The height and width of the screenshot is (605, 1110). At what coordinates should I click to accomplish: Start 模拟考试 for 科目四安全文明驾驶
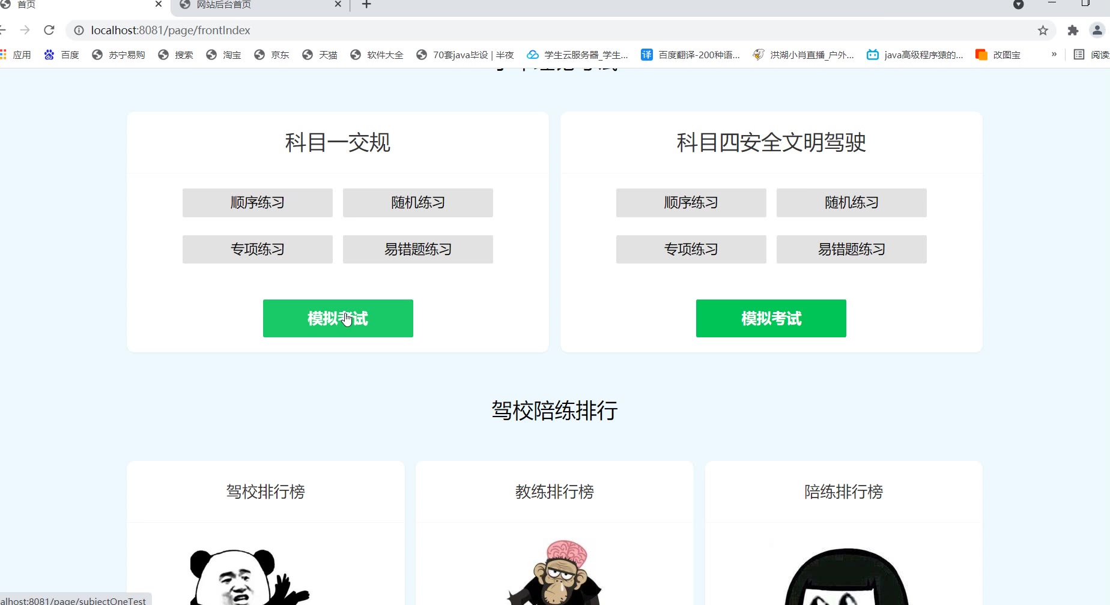[771, 318]
